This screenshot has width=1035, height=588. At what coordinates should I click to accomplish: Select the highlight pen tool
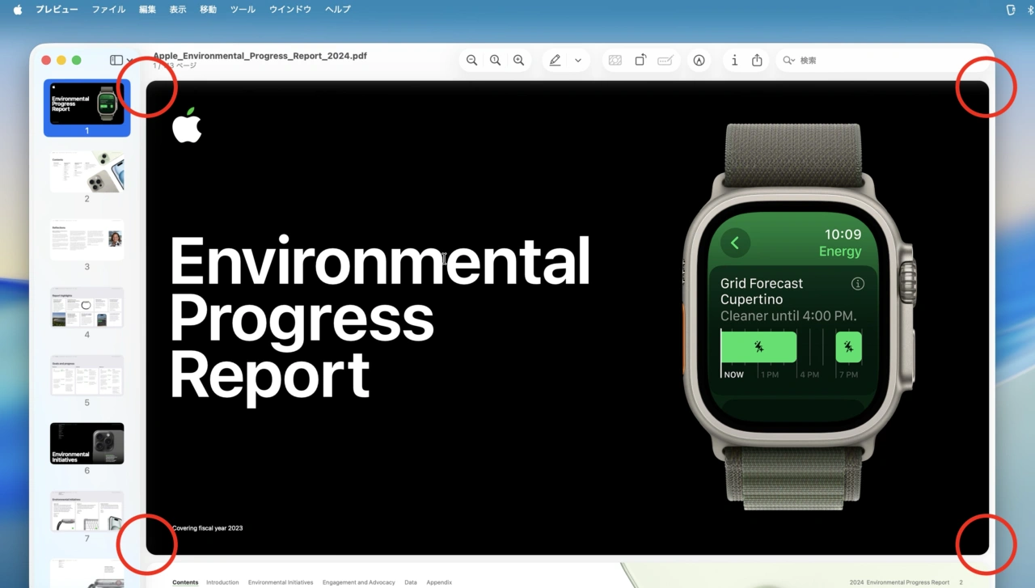tap(555, 60)
